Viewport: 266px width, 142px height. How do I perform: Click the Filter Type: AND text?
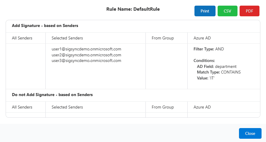208,49
